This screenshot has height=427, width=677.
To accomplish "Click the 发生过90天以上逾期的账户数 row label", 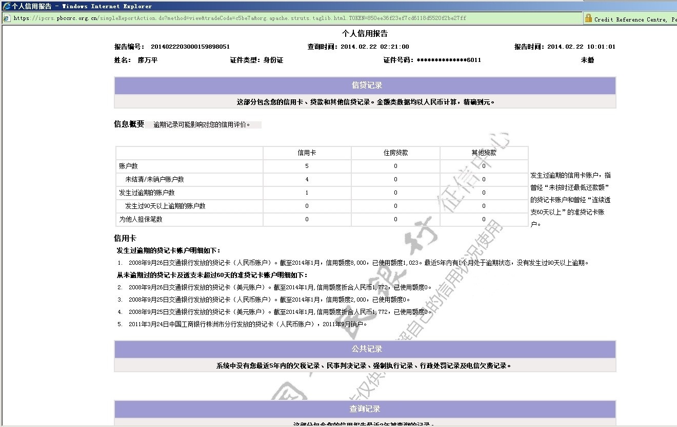I will point(165,206).
